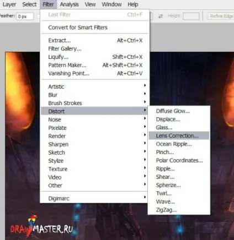Choose Convert for Smart Filters
The width and height of the screenshot is (234, 240).
point(94,28)
